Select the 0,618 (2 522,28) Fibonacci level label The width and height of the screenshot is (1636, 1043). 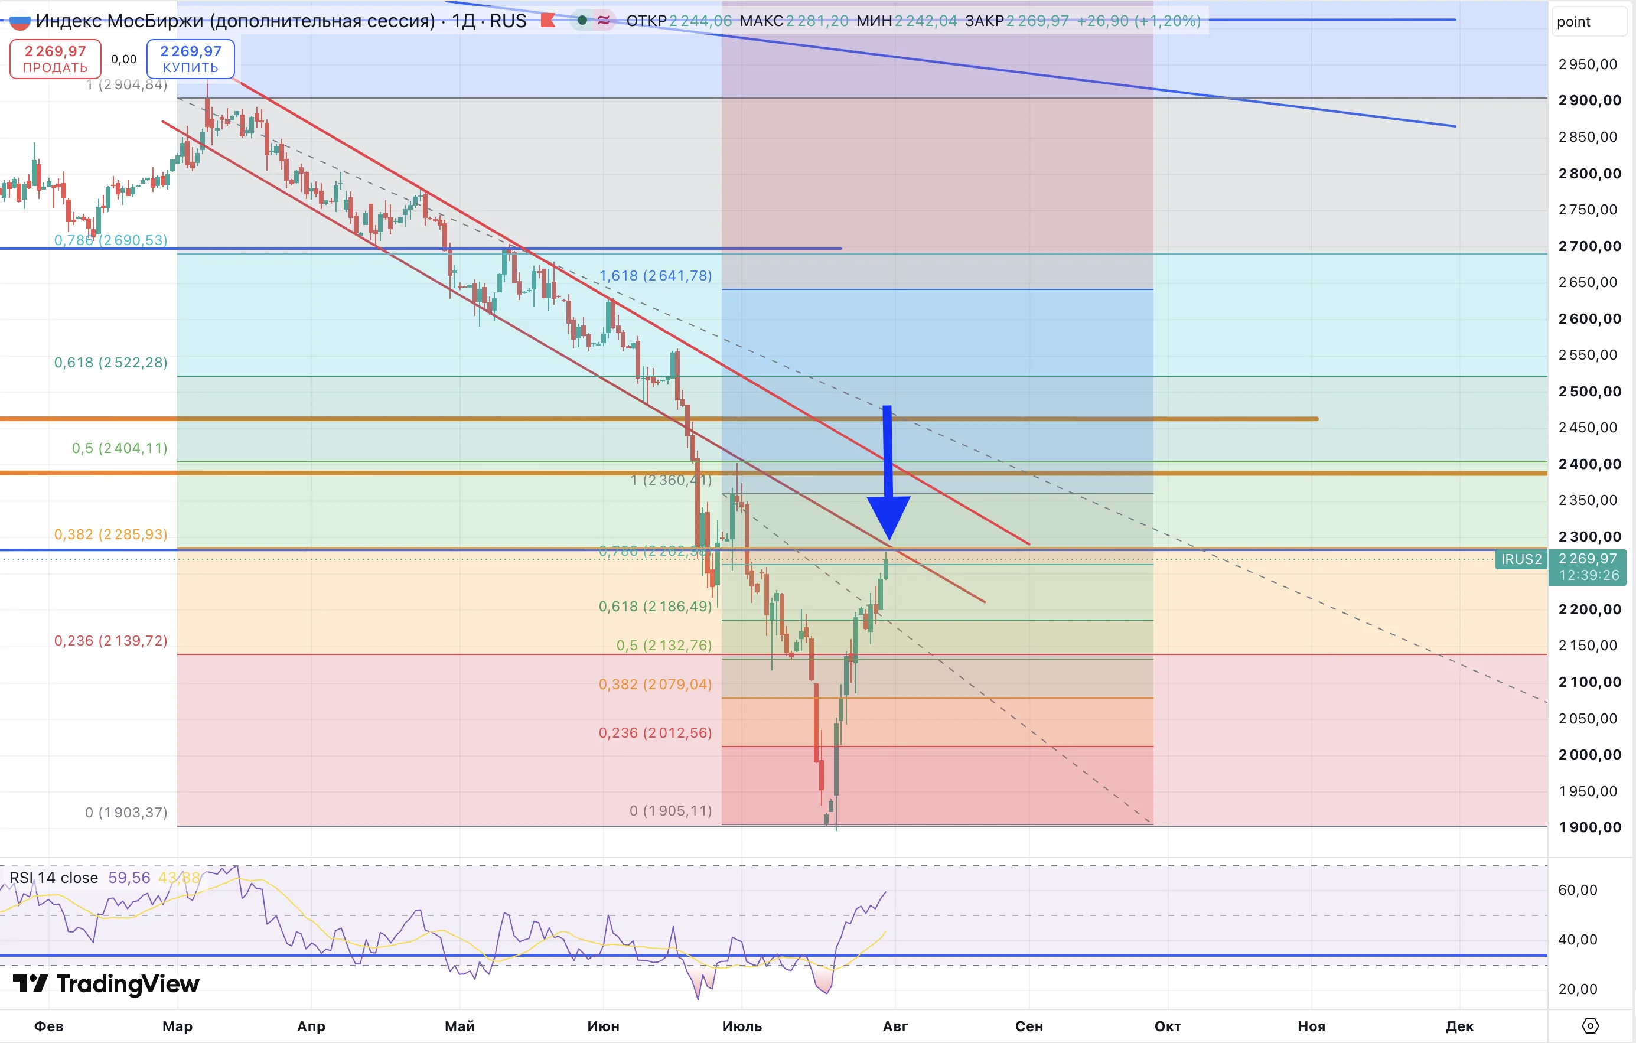[111, 362]
